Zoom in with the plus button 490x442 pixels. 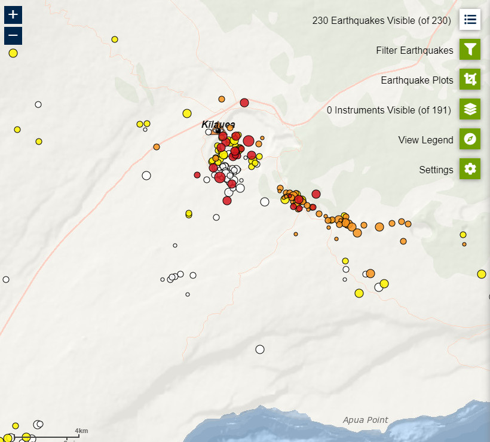13,14
